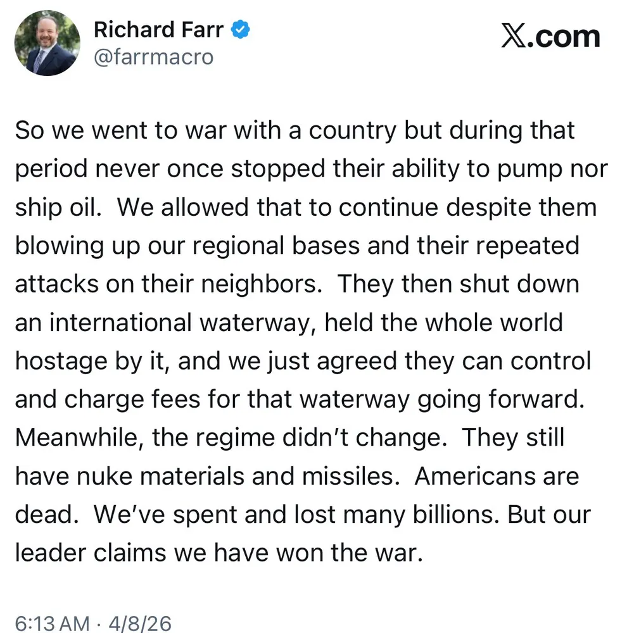Open the @farrmacro handle link
The height and width of the screenshot is (633, 627).
[x=153, y=58]
